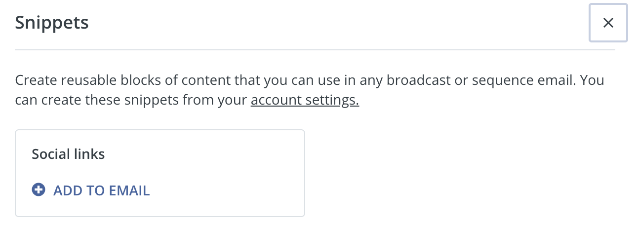The height and width of the screenshot is (225, 638).
Task: Select the Social links snippet title
Action: (68, 154)
